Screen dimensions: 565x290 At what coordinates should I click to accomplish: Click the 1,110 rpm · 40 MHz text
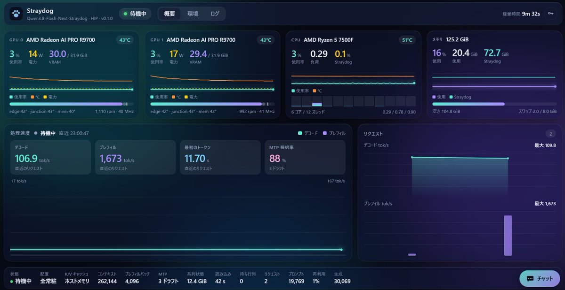click(x=114, y=112)
